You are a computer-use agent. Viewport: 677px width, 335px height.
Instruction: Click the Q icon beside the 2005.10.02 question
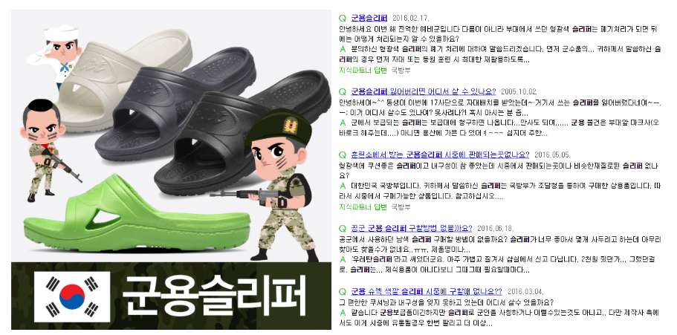click(343, 91)
